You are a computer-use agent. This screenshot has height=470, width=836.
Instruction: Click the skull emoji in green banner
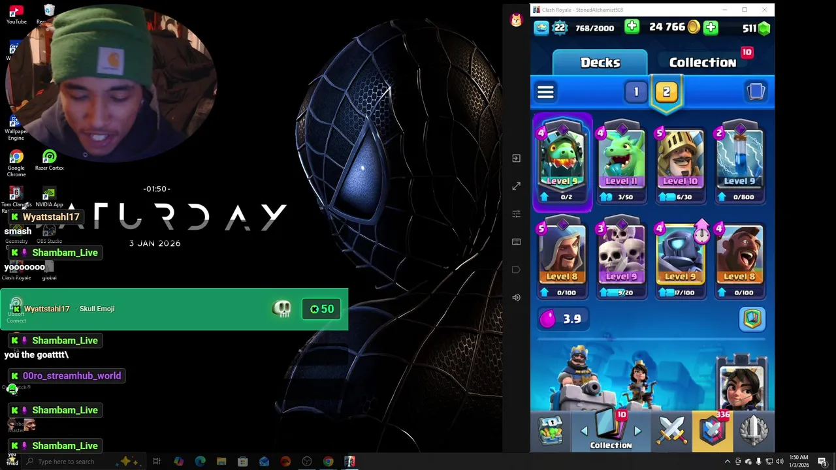[281, 309]
